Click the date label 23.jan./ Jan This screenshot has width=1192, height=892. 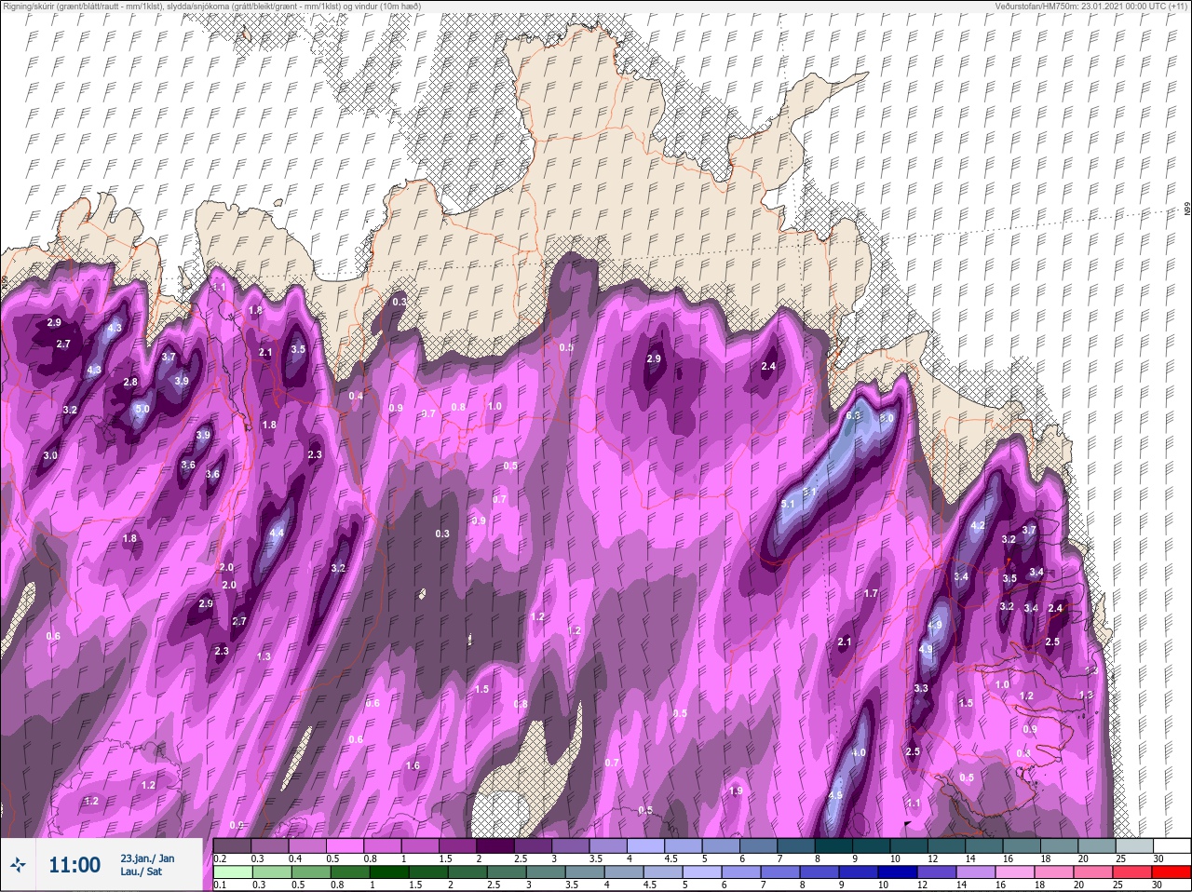coord(147,858)
